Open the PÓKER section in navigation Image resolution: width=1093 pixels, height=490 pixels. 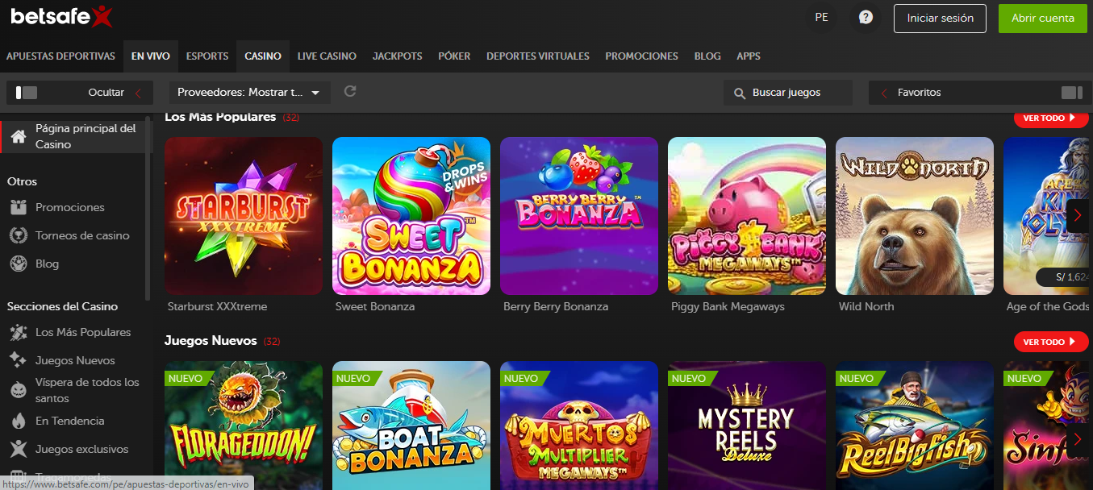(x=454, y=56)
